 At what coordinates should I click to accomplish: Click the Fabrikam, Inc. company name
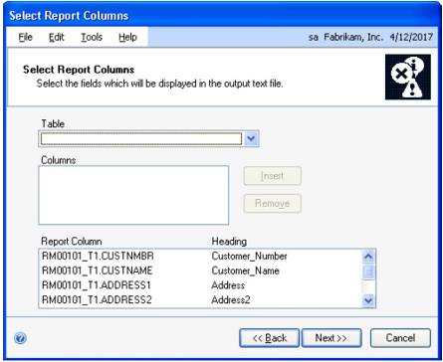coord(353,37)
